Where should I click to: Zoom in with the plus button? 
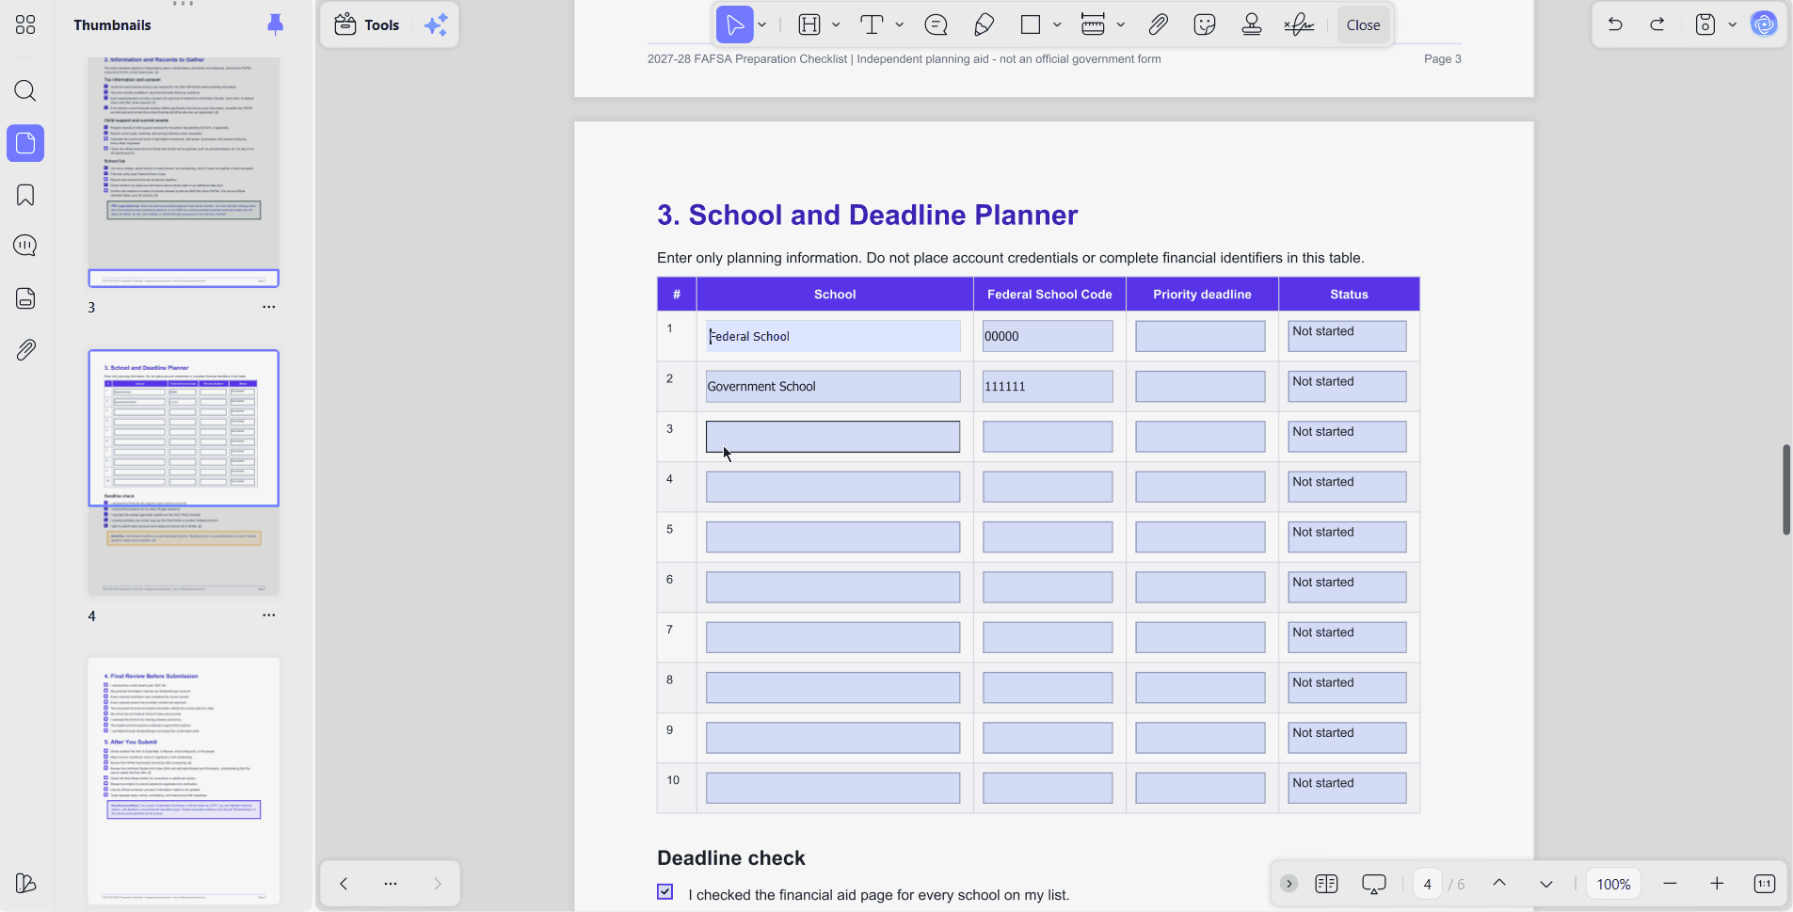[1717, 883]
